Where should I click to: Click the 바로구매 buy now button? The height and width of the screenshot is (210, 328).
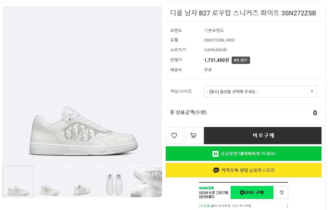263,136
